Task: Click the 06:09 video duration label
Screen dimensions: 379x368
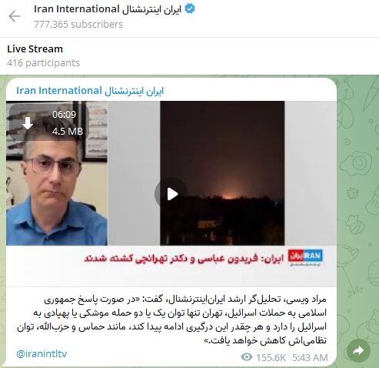Action: click(x=64, y=114)
